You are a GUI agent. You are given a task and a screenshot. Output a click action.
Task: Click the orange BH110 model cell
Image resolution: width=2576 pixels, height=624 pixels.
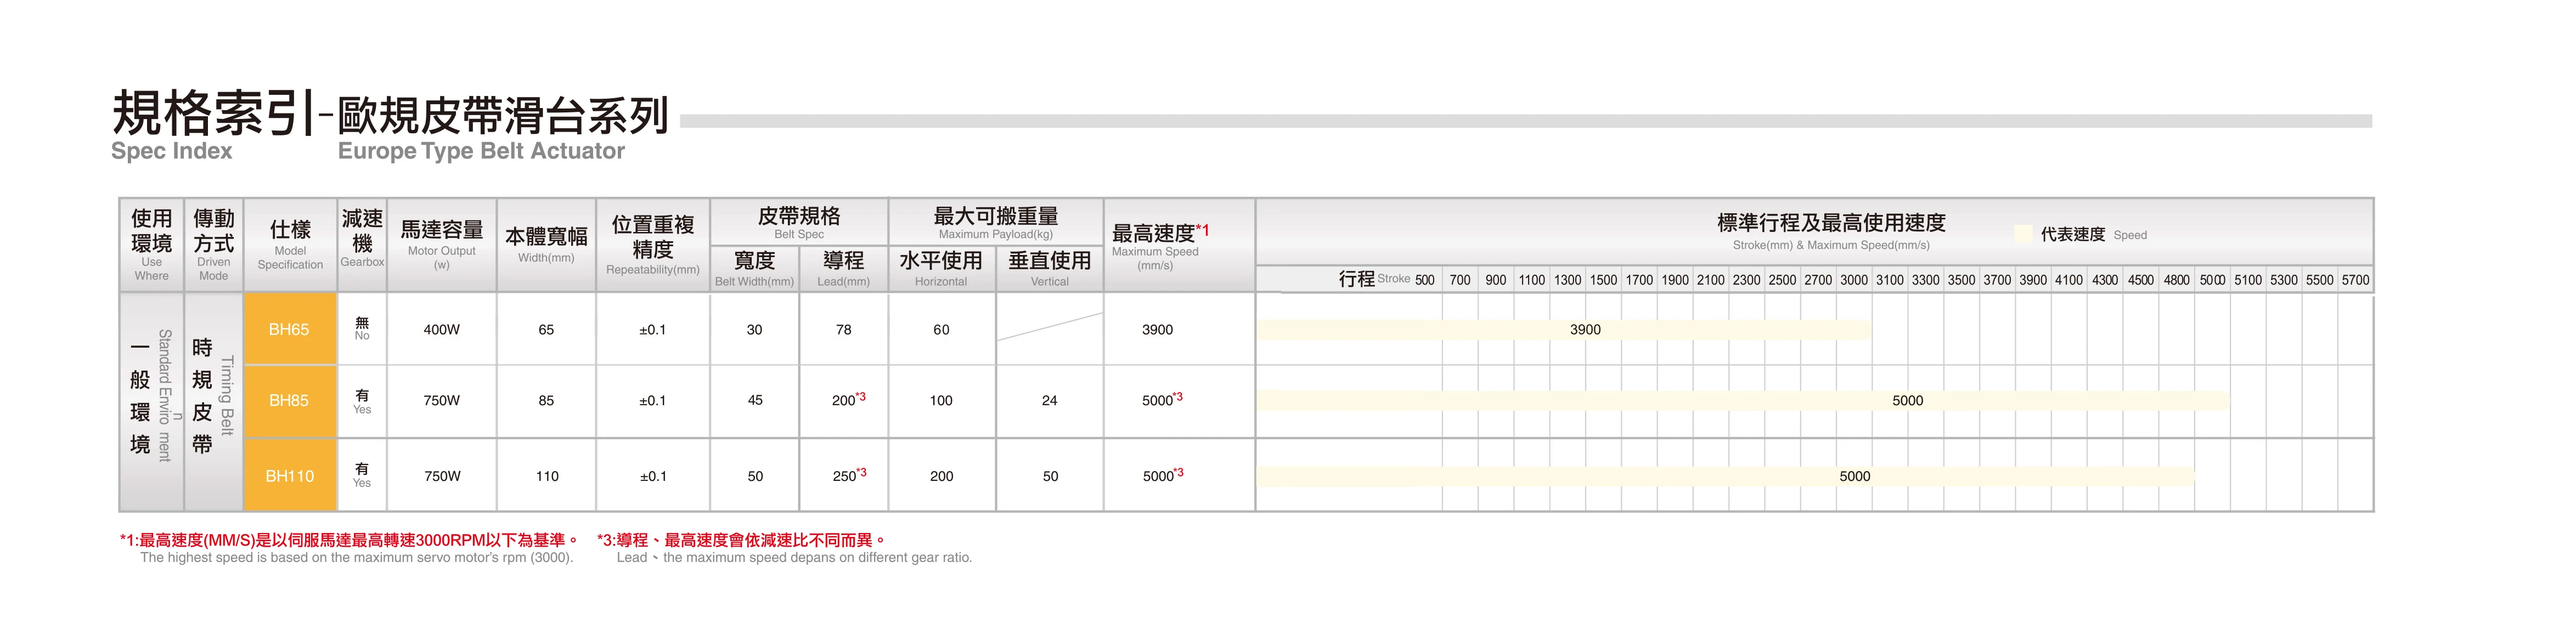(x=289, y=476)
